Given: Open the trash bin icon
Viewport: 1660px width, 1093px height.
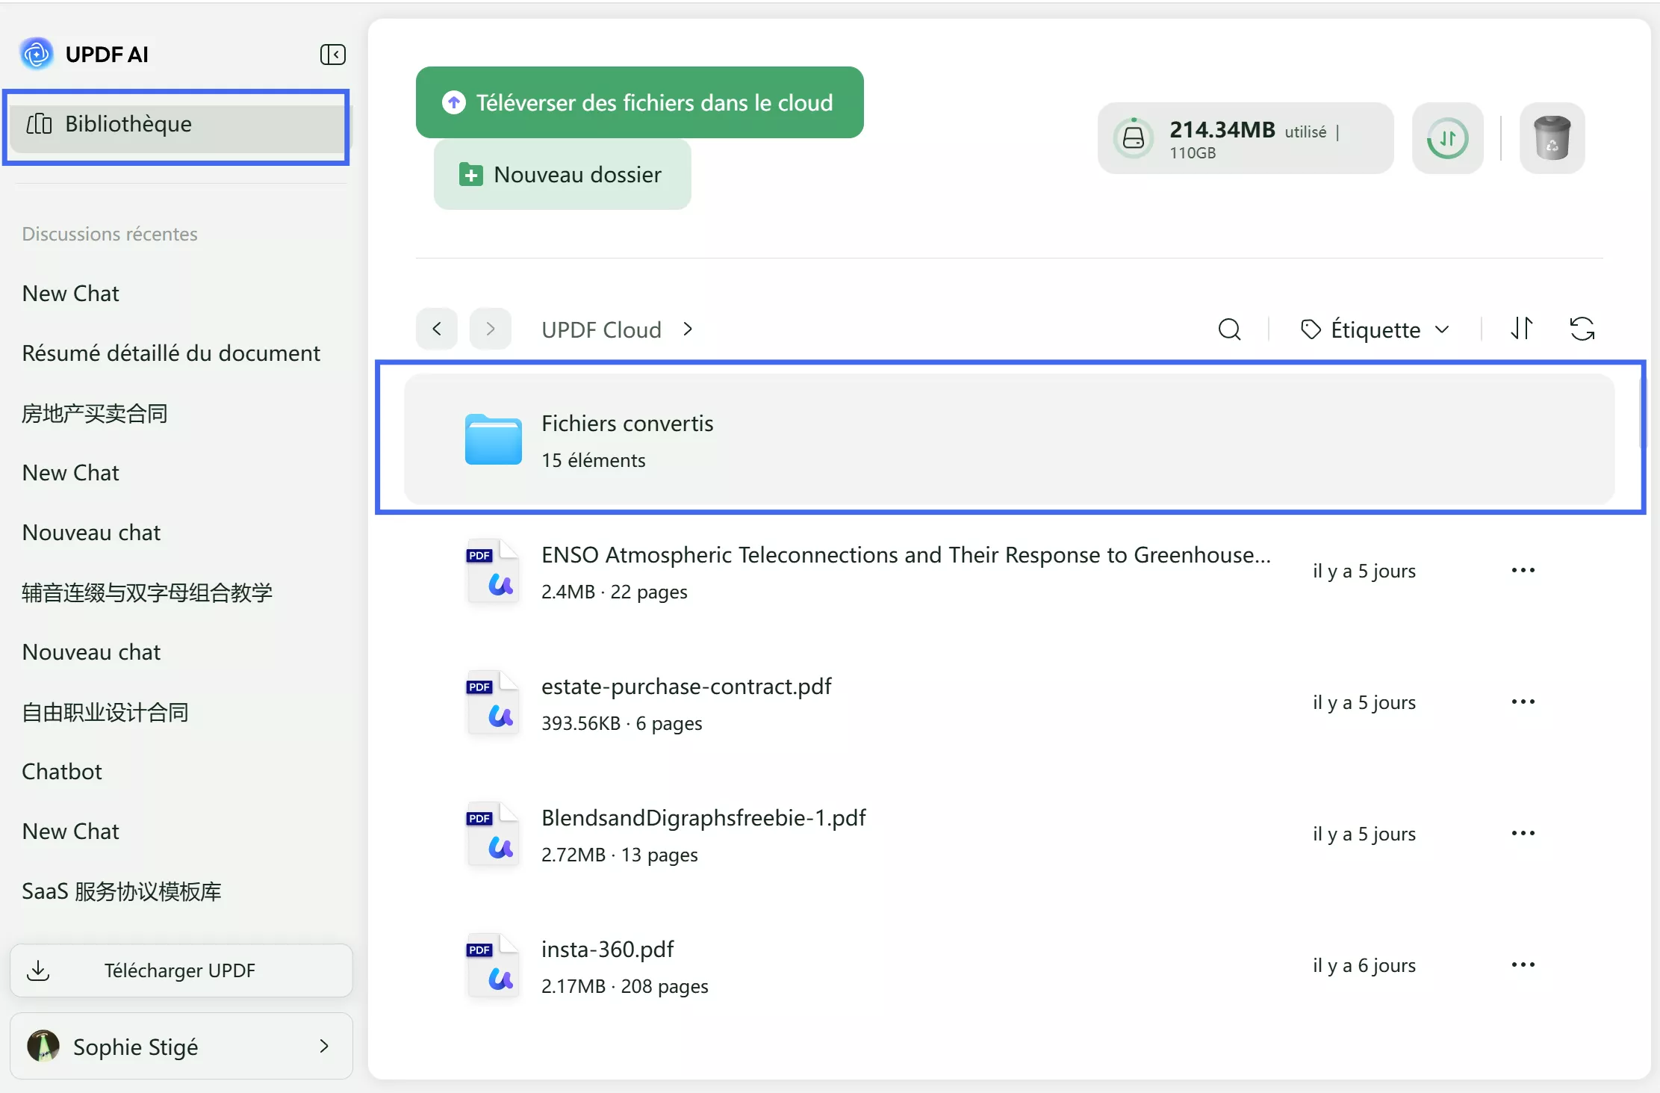Looking at the screenshot, I should (1552, 138).
